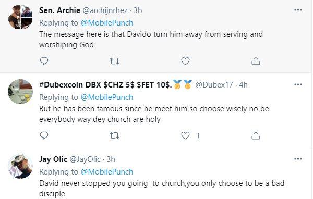Reply to the Dubex17 tweet
Screen dimensions: 313x199
pyautogui.click(x=44, y=135)
